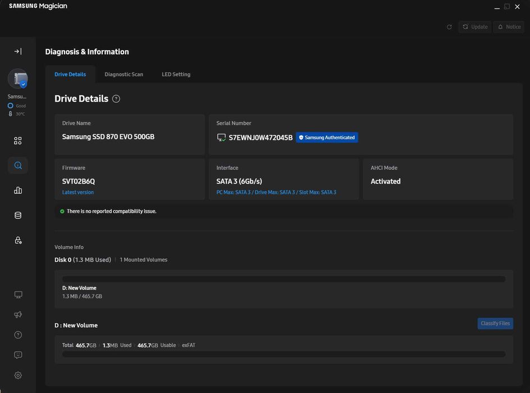Click the 1.3 MB / 465.7 GB volume text
Image resolution: width=530 pixels, height=393 pixels.
(x=82, y=296)
